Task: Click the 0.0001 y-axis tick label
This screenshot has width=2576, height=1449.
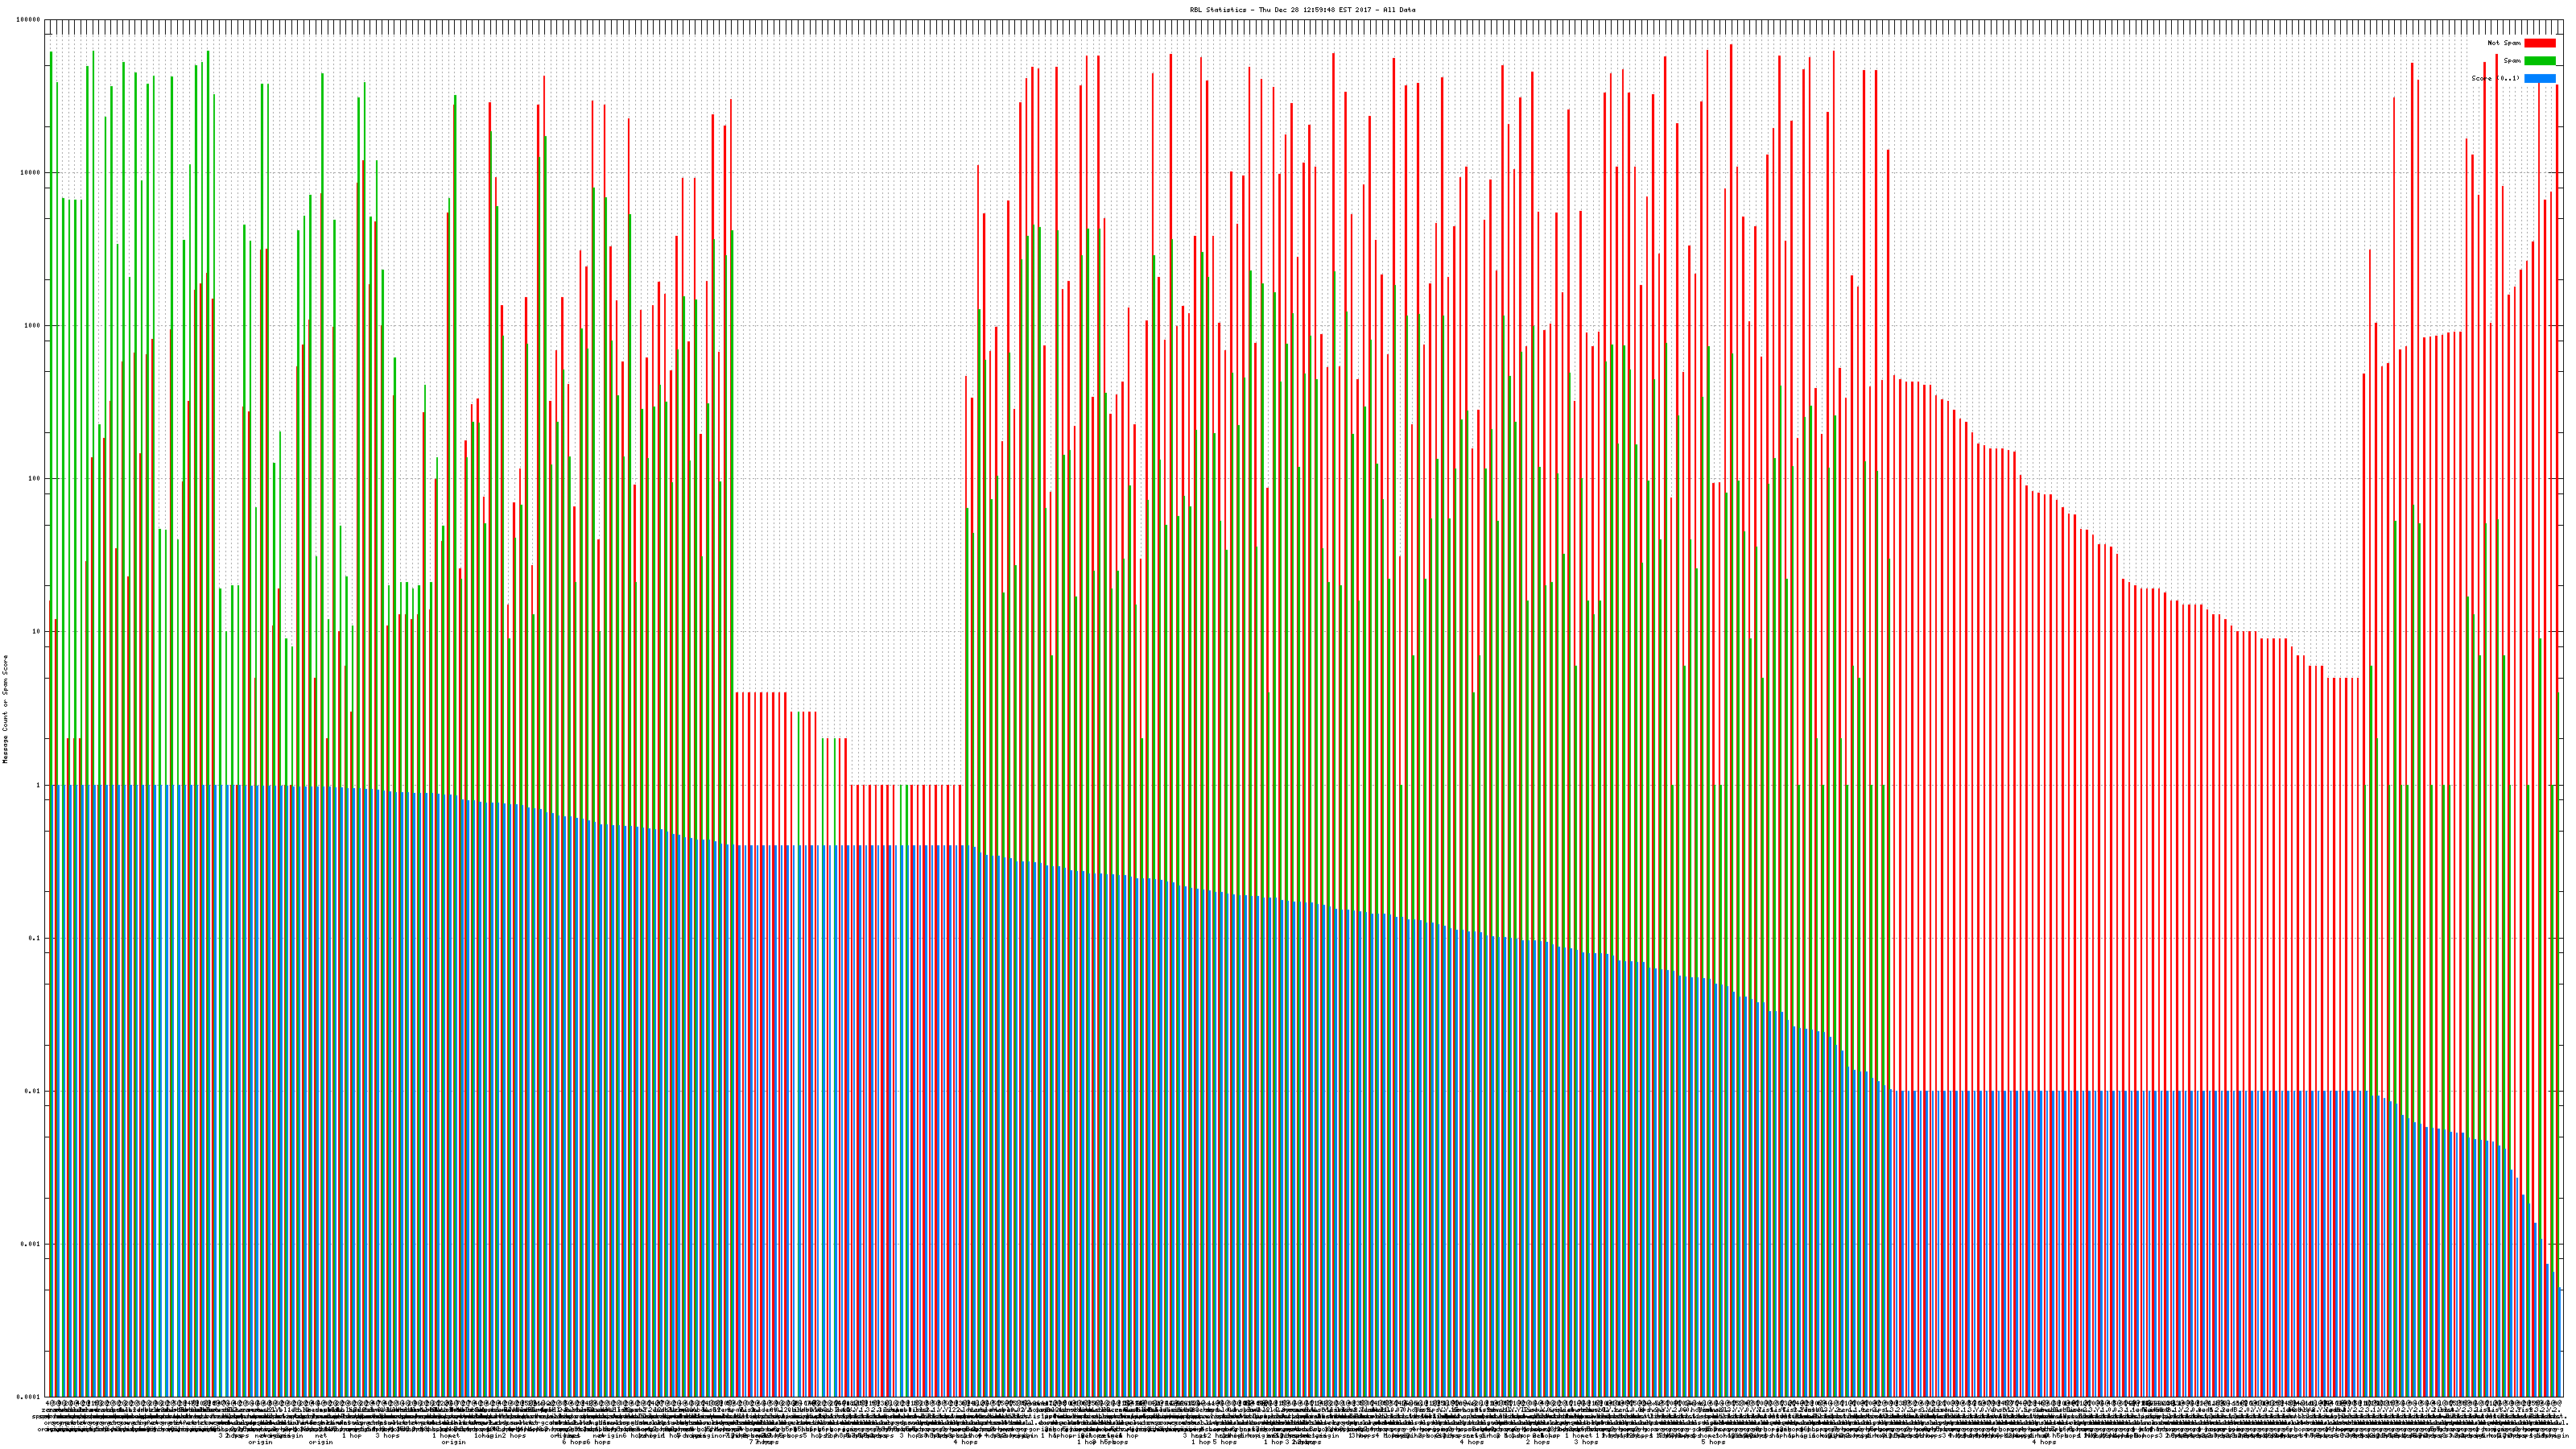Action: (29, 1397)
